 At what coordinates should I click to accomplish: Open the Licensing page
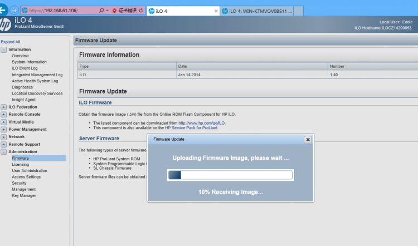(x=20, y=165)
